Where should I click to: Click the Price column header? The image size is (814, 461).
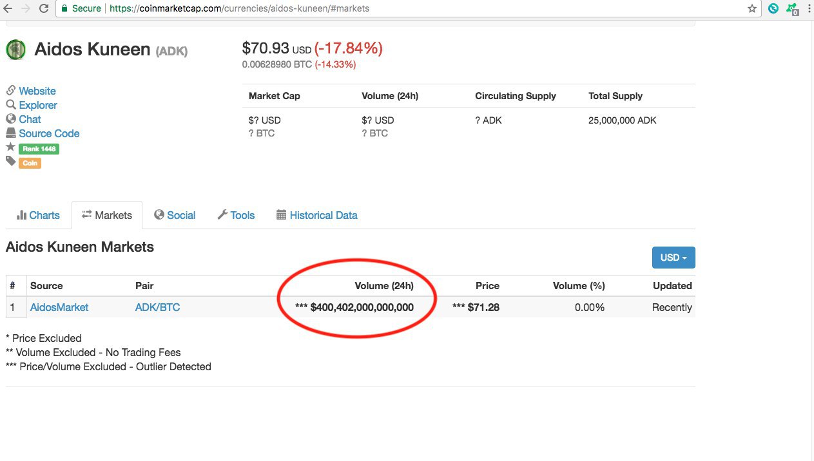(x=487, y=285)
